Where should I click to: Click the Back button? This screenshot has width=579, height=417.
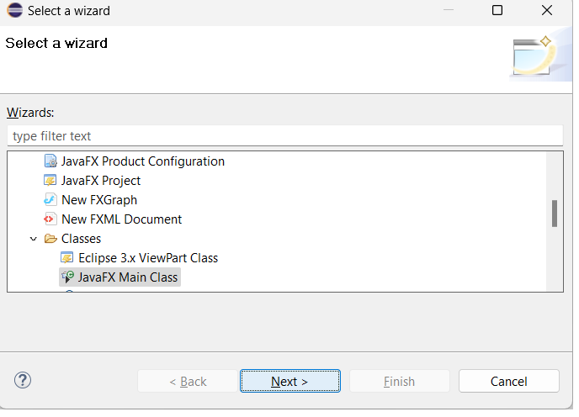tap(188, 381)
